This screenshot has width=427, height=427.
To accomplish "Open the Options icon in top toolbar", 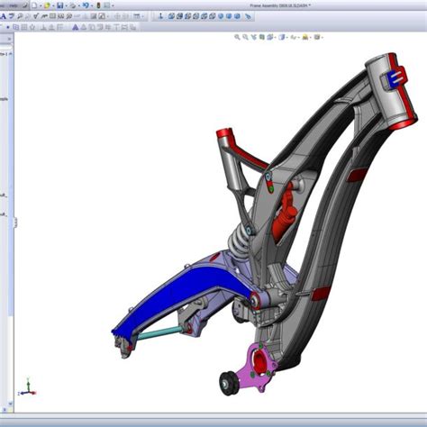I will click(106, 5).
